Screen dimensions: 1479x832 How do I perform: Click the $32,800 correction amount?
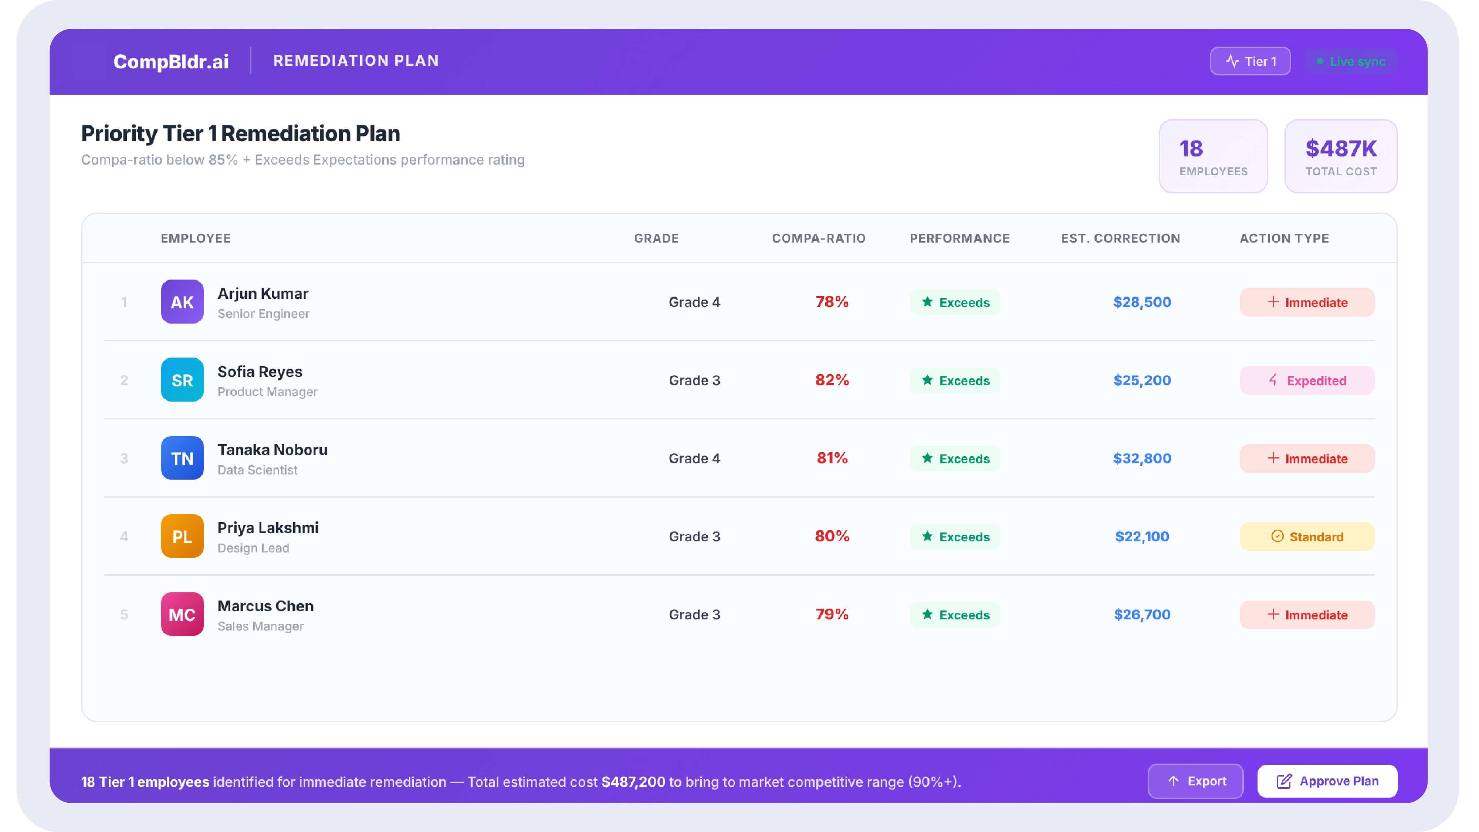(x=1142, y=458)
